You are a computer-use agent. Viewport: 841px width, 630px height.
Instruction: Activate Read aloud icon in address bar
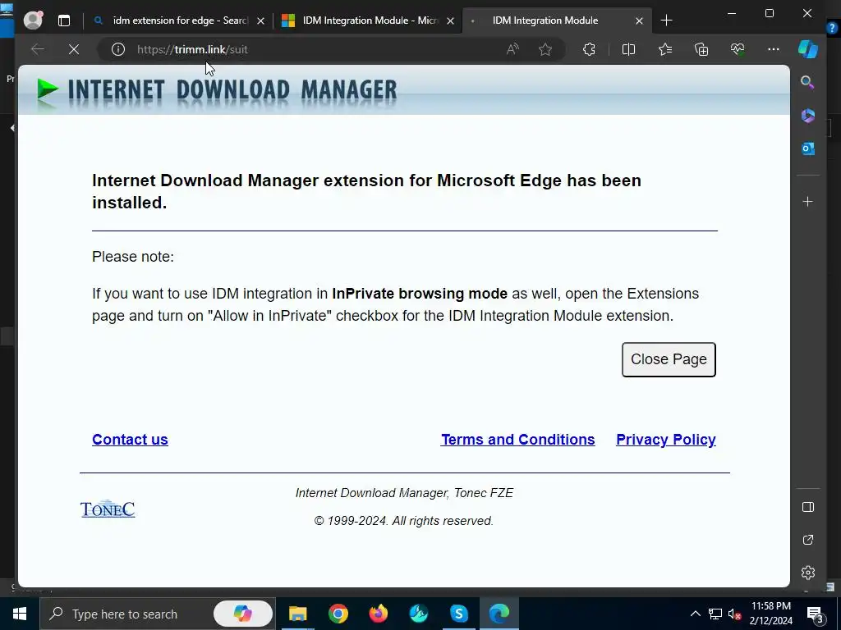(x=512, y=49)
